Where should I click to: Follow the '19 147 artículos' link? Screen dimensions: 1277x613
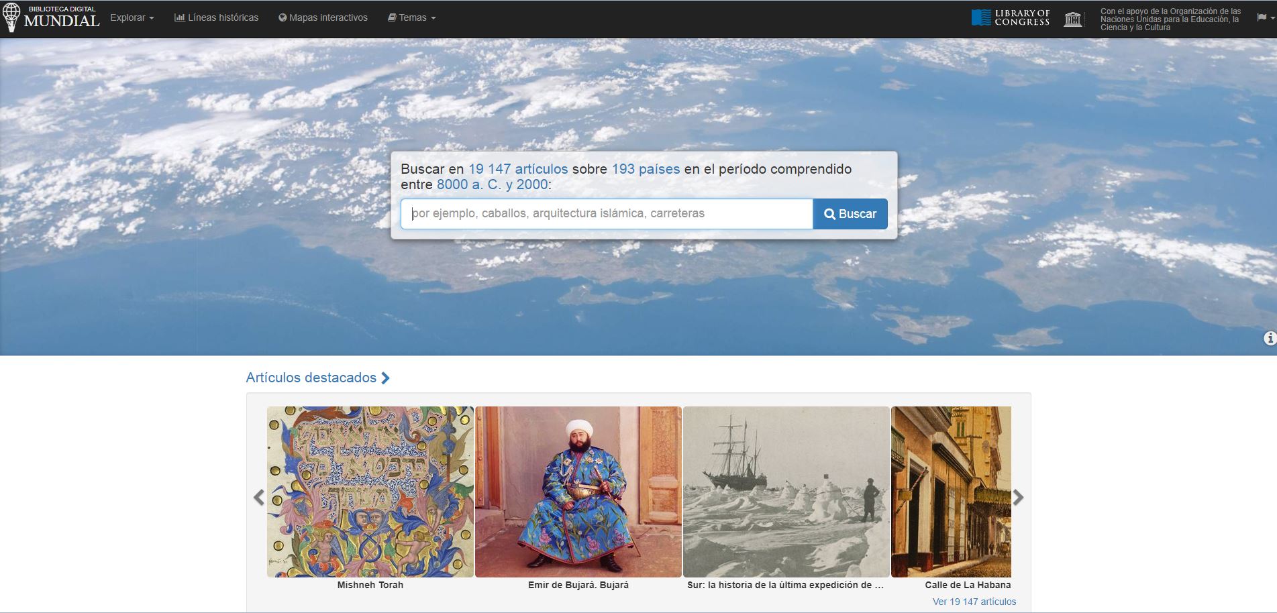click(x=518, y=169)
